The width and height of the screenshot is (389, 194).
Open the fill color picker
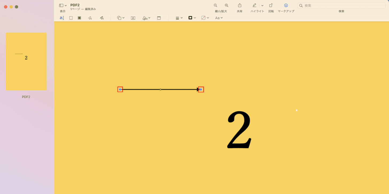[x=205, y=18]
